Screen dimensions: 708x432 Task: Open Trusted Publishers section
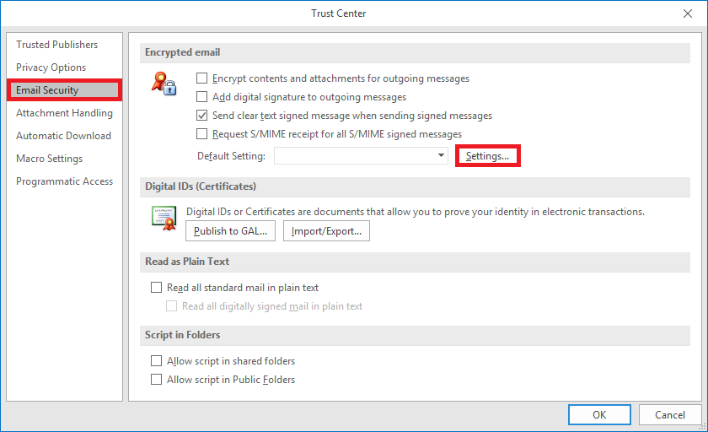coord(56,45)
